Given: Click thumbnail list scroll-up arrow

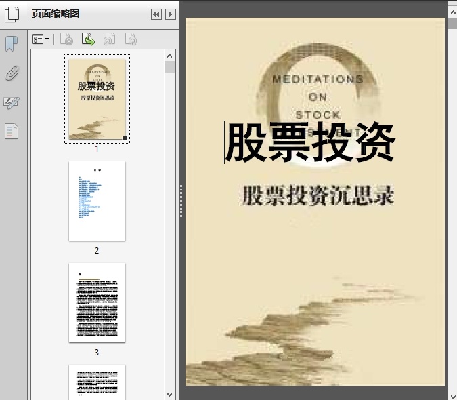Looking at the screenshot, I should pos(170,56).
